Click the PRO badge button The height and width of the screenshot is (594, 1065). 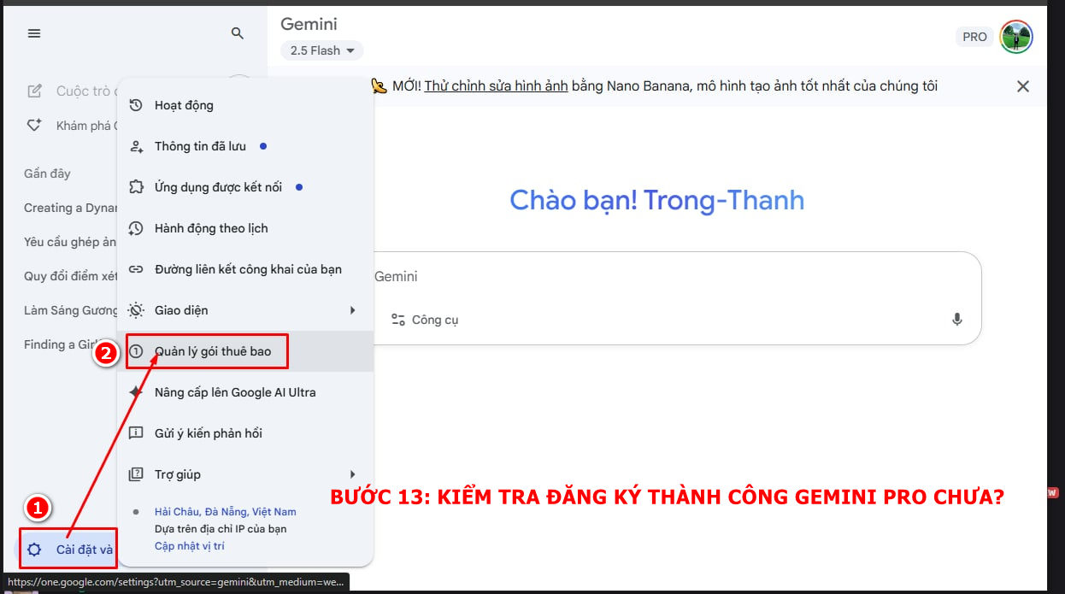click(974, 37)
